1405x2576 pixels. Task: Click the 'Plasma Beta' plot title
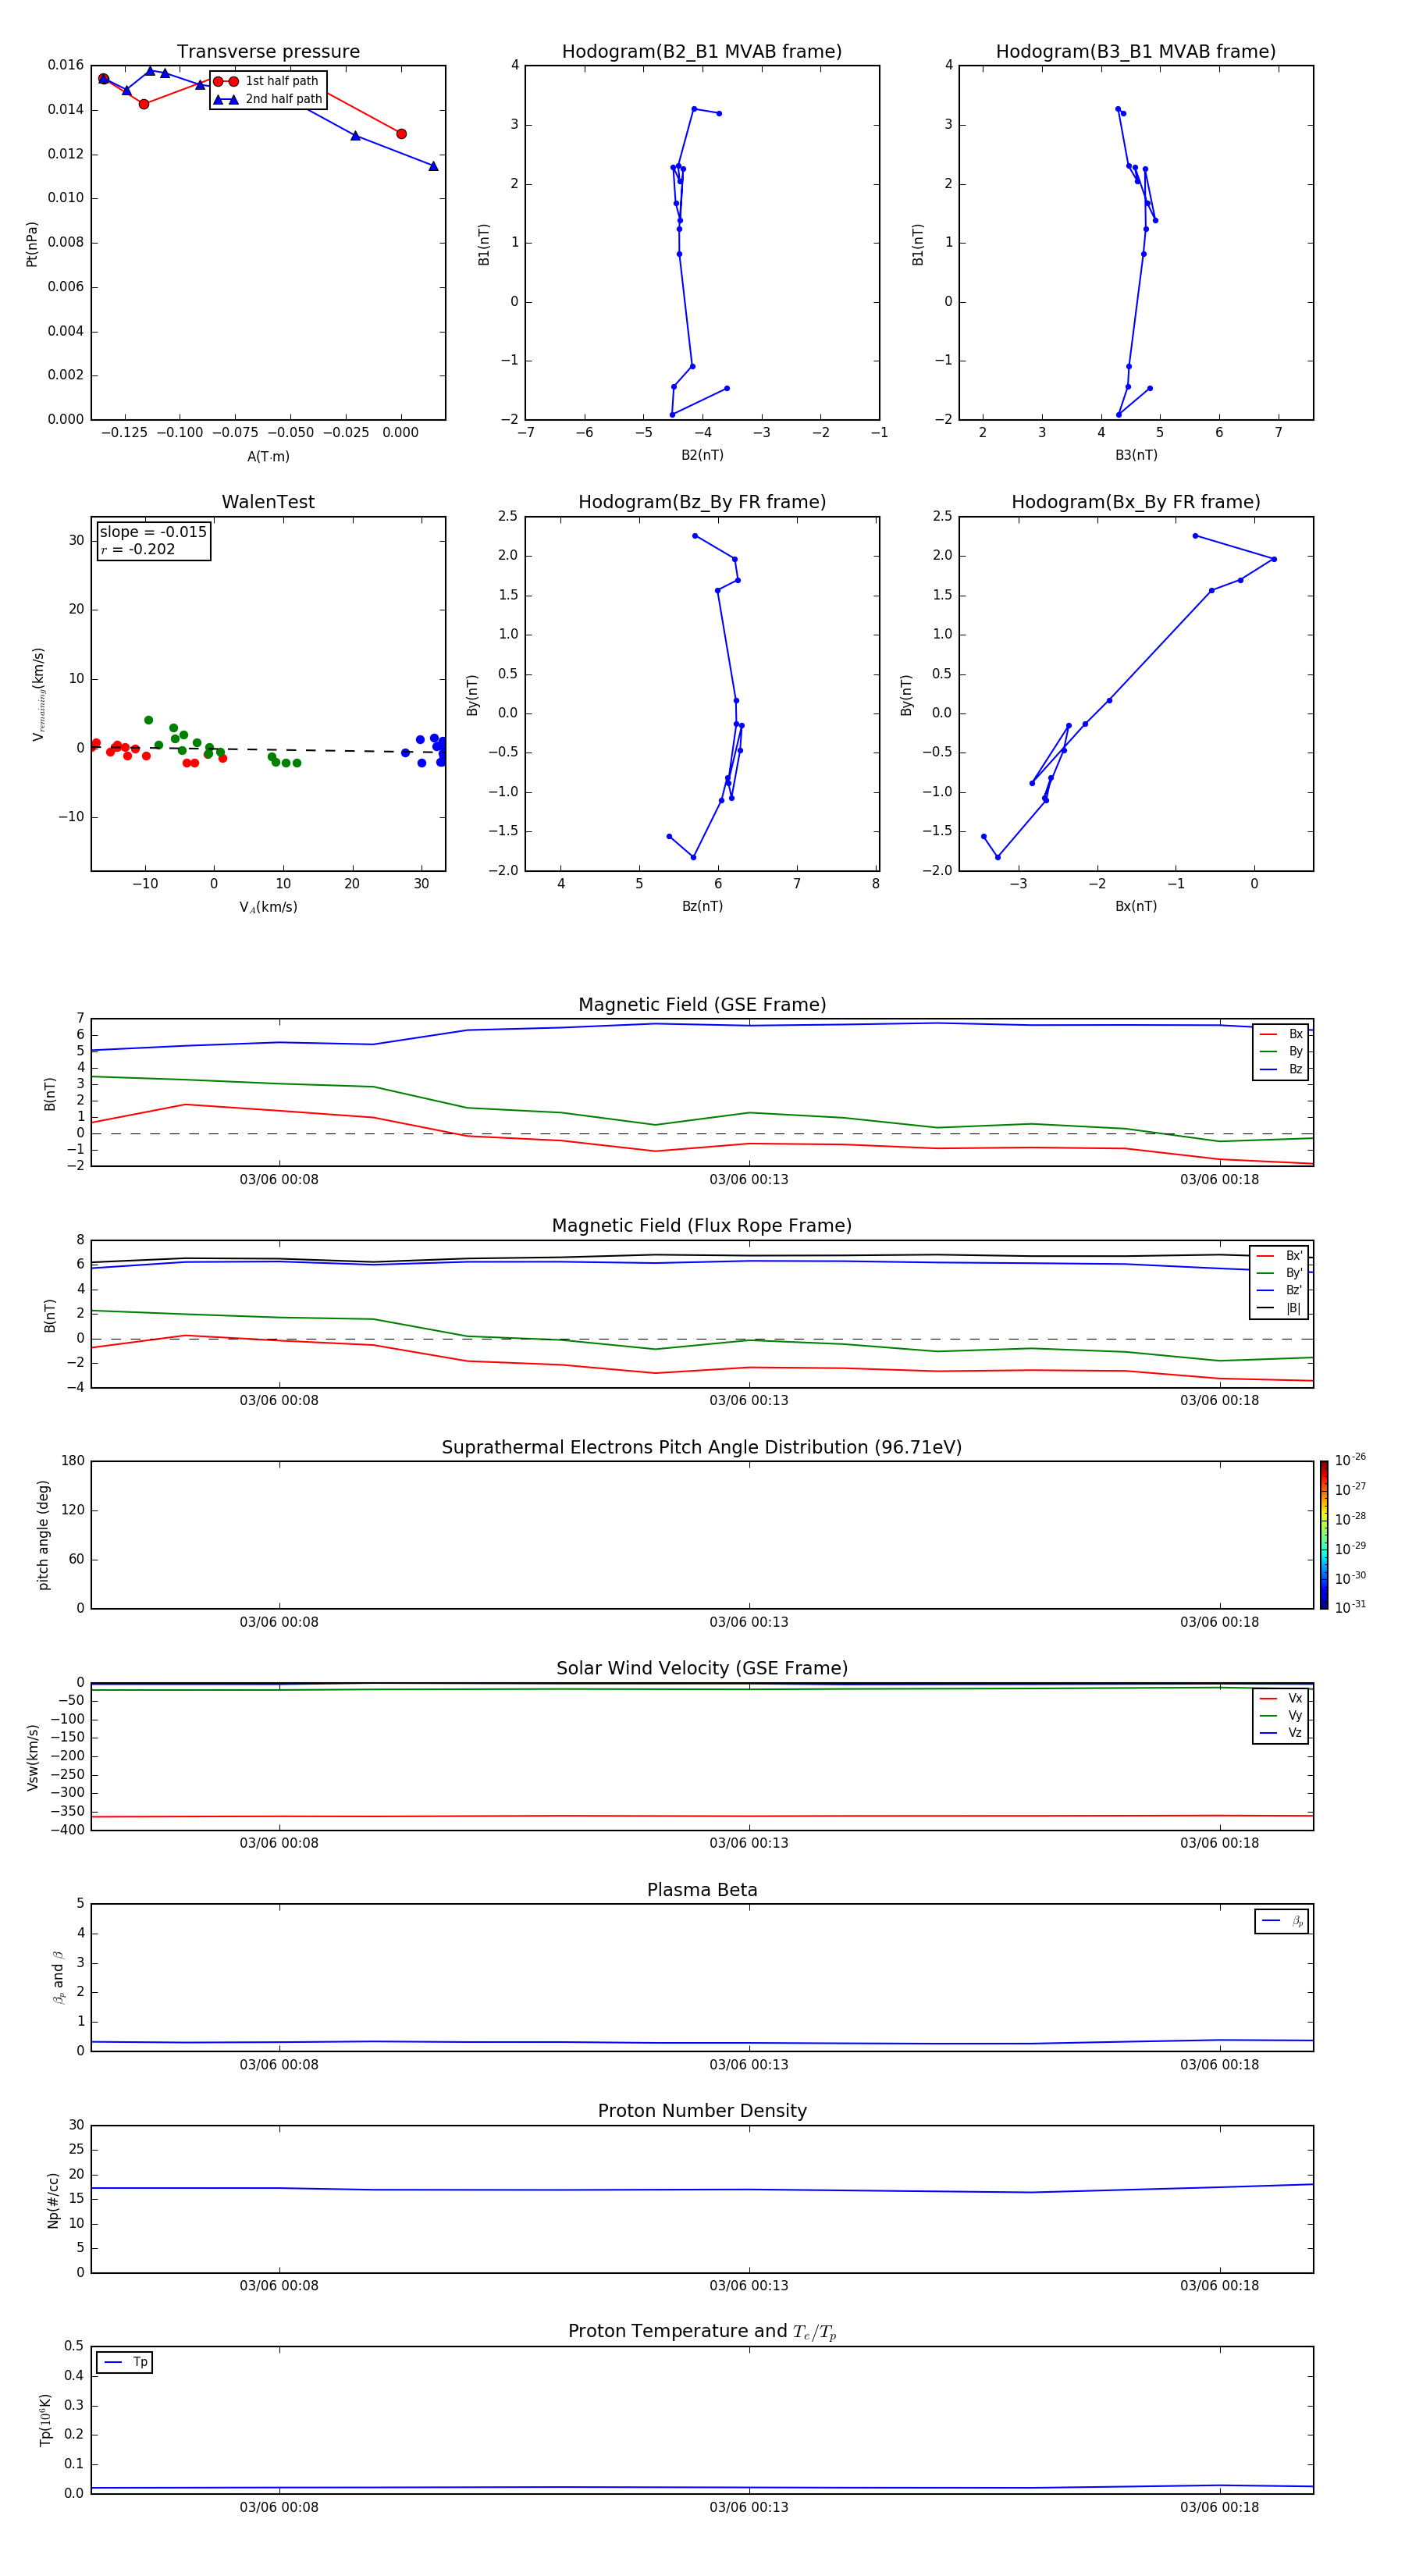point(702,1891)
